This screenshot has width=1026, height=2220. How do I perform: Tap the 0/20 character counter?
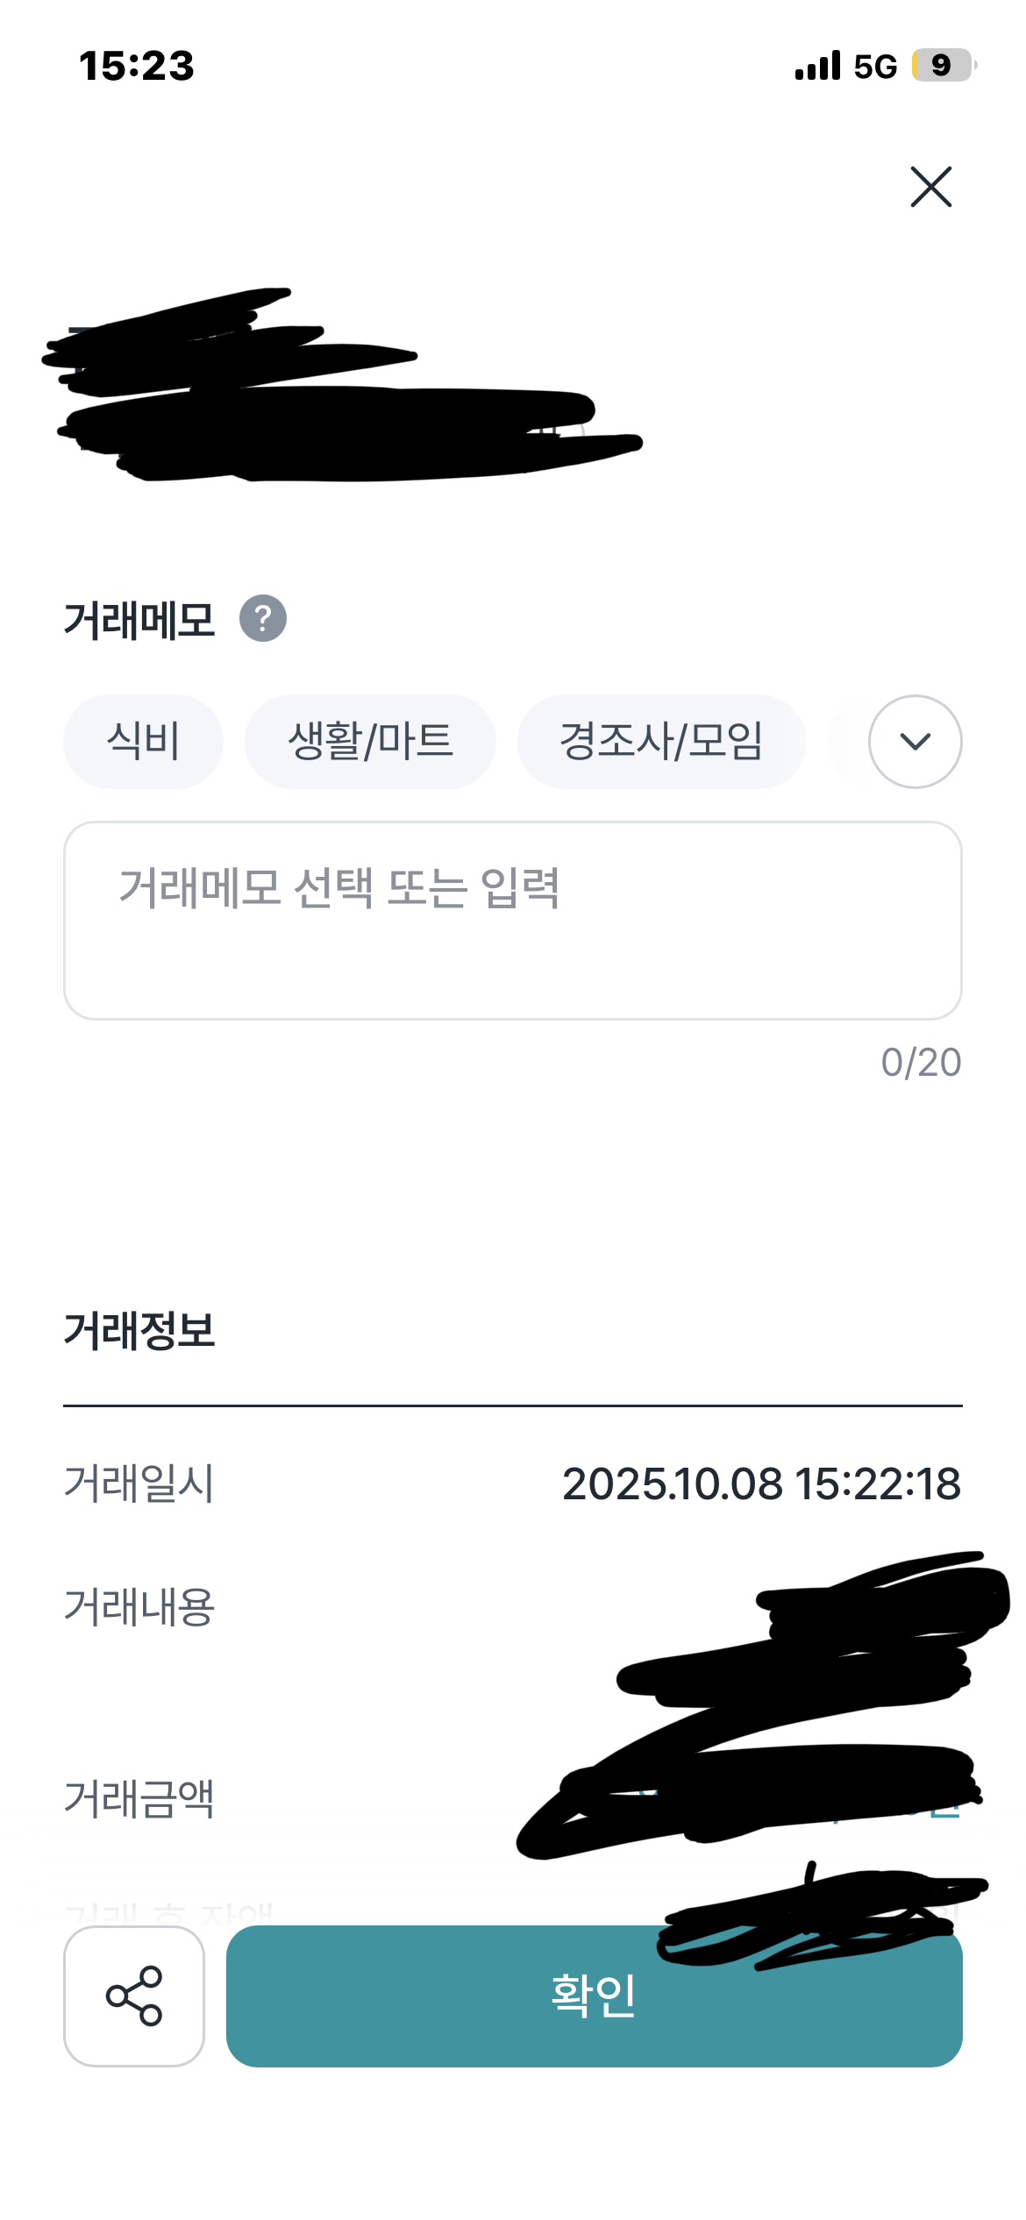pyautogui.click(x=921, y=1063)
